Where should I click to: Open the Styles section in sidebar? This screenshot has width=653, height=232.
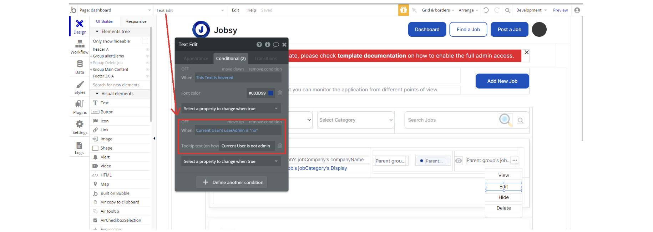pyautogui.click(x=80, y=87)
